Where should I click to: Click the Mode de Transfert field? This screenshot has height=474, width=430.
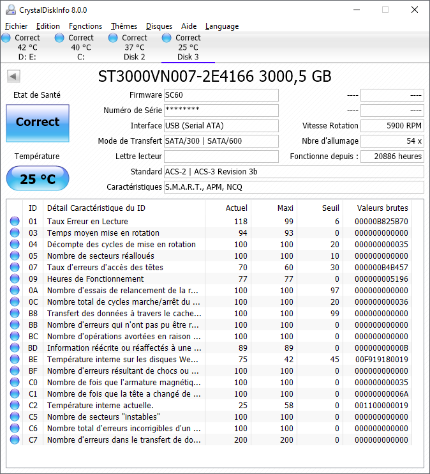click(221, 141)
